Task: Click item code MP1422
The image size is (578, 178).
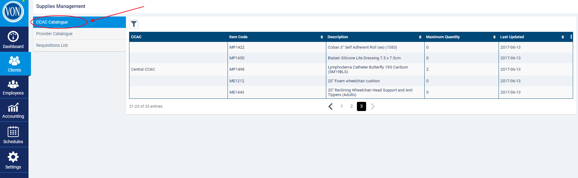Action: (x=237, y=47)
